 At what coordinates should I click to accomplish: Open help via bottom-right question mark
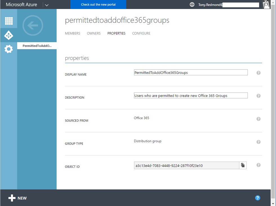click(x=258, y=198)
